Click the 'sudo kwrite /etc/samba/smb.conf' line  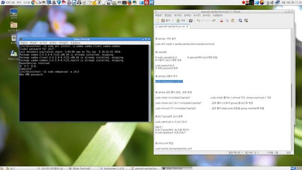coord(174,149)
